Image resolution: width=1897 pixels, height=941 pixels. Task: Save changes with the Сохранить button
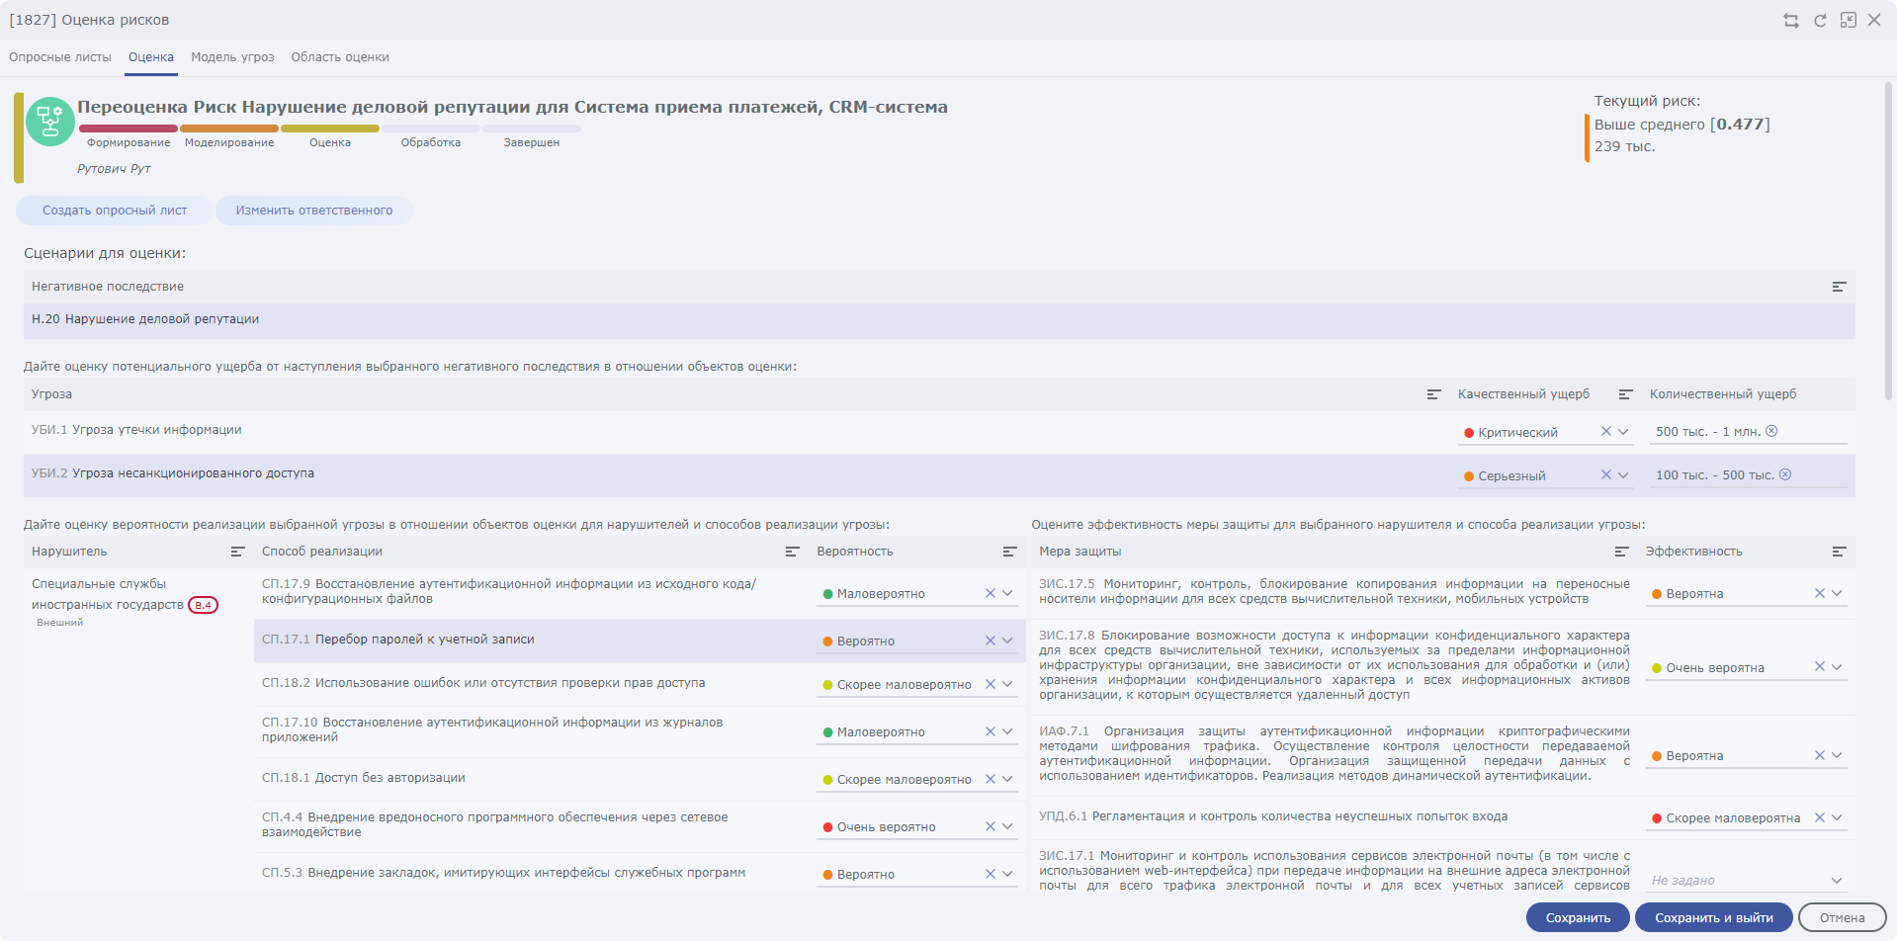[1578, 917]
